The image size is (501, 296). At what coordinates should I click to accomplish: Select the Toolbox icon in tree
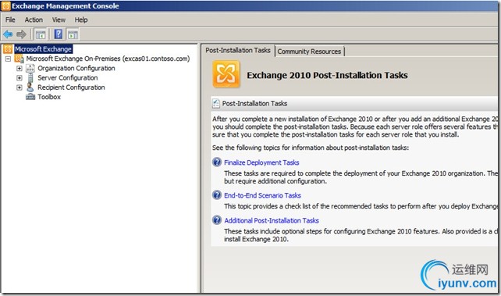coord(30,97)
